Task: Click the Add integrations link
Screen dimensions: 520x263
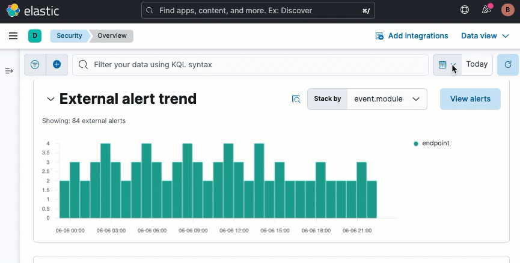Action: pyautogui.click(x=412, y=36)
